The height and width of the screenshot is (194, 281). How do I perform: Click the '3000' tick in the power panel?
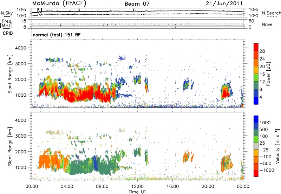[x=20, y=64]
